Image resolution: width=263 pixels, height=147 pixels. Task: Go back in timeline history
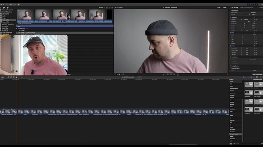116,77
